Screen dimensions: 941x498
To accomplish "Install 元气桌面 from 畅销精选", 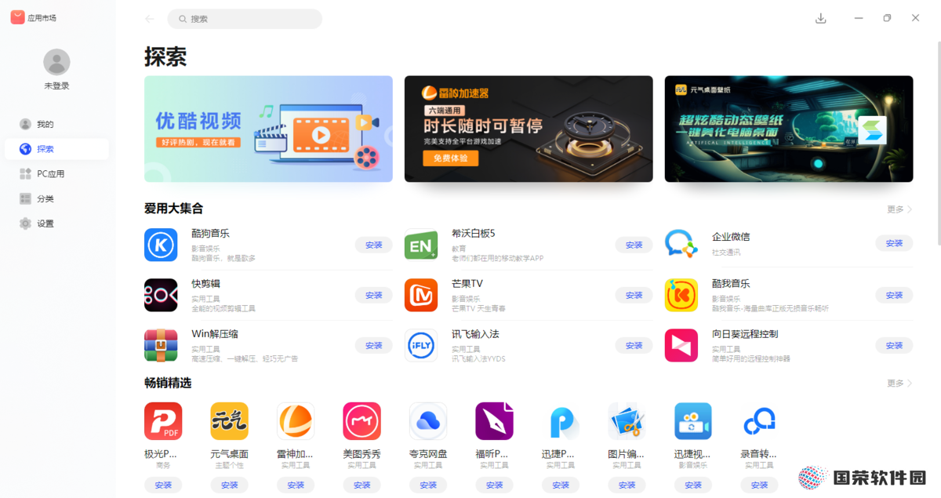I will [x=230, y=485].
